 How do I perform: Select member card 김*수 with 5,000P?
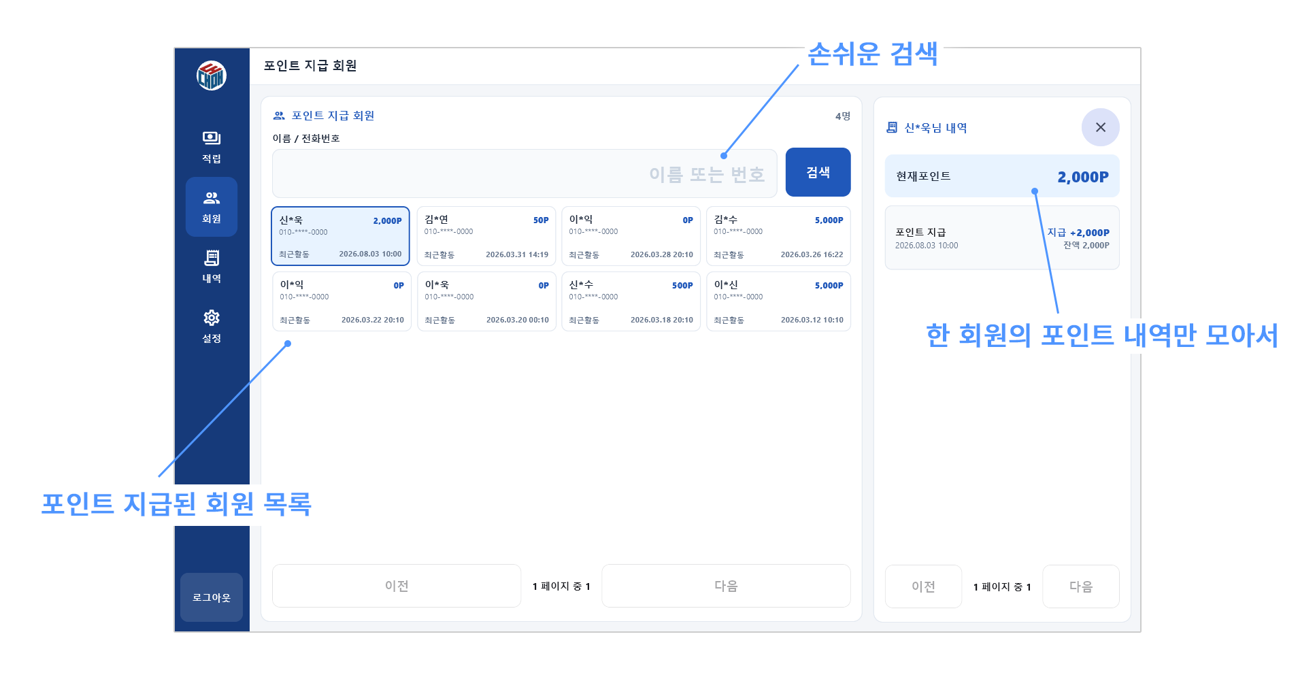coord(778,236)
